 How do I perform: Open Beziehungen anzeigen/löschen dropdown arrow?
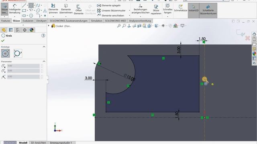coord(141,17)
